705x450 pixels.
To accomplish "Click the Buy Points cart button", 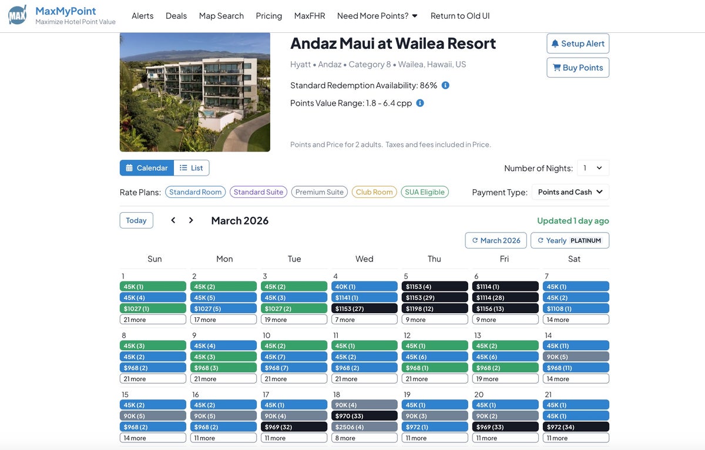I will click(578, 68).
